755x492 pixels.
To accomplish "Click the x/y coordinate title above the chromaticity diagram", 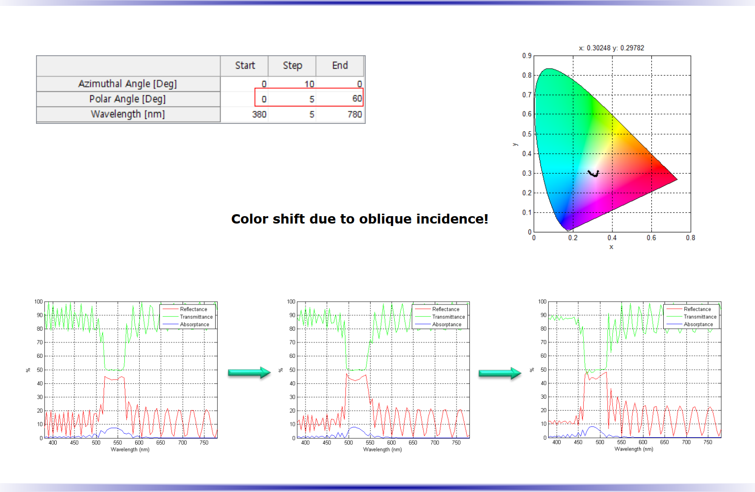I will (611, 48).
